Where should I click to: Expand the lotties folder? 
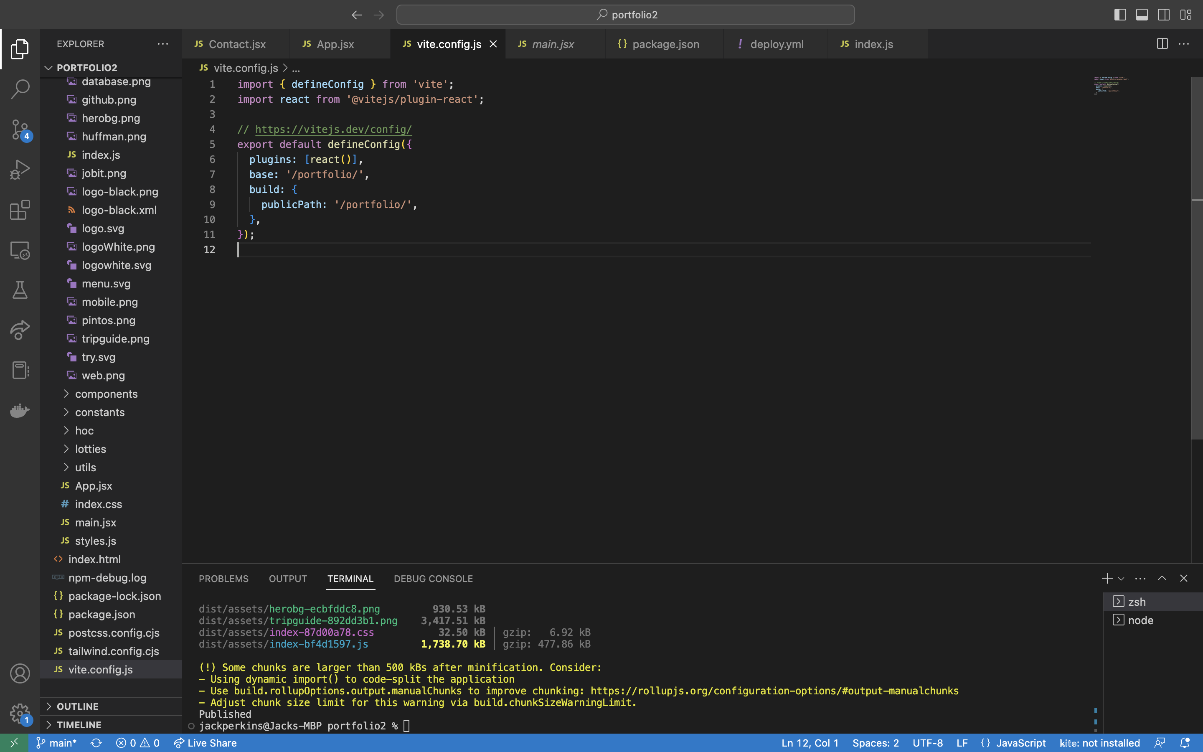(x=112, y=449)
